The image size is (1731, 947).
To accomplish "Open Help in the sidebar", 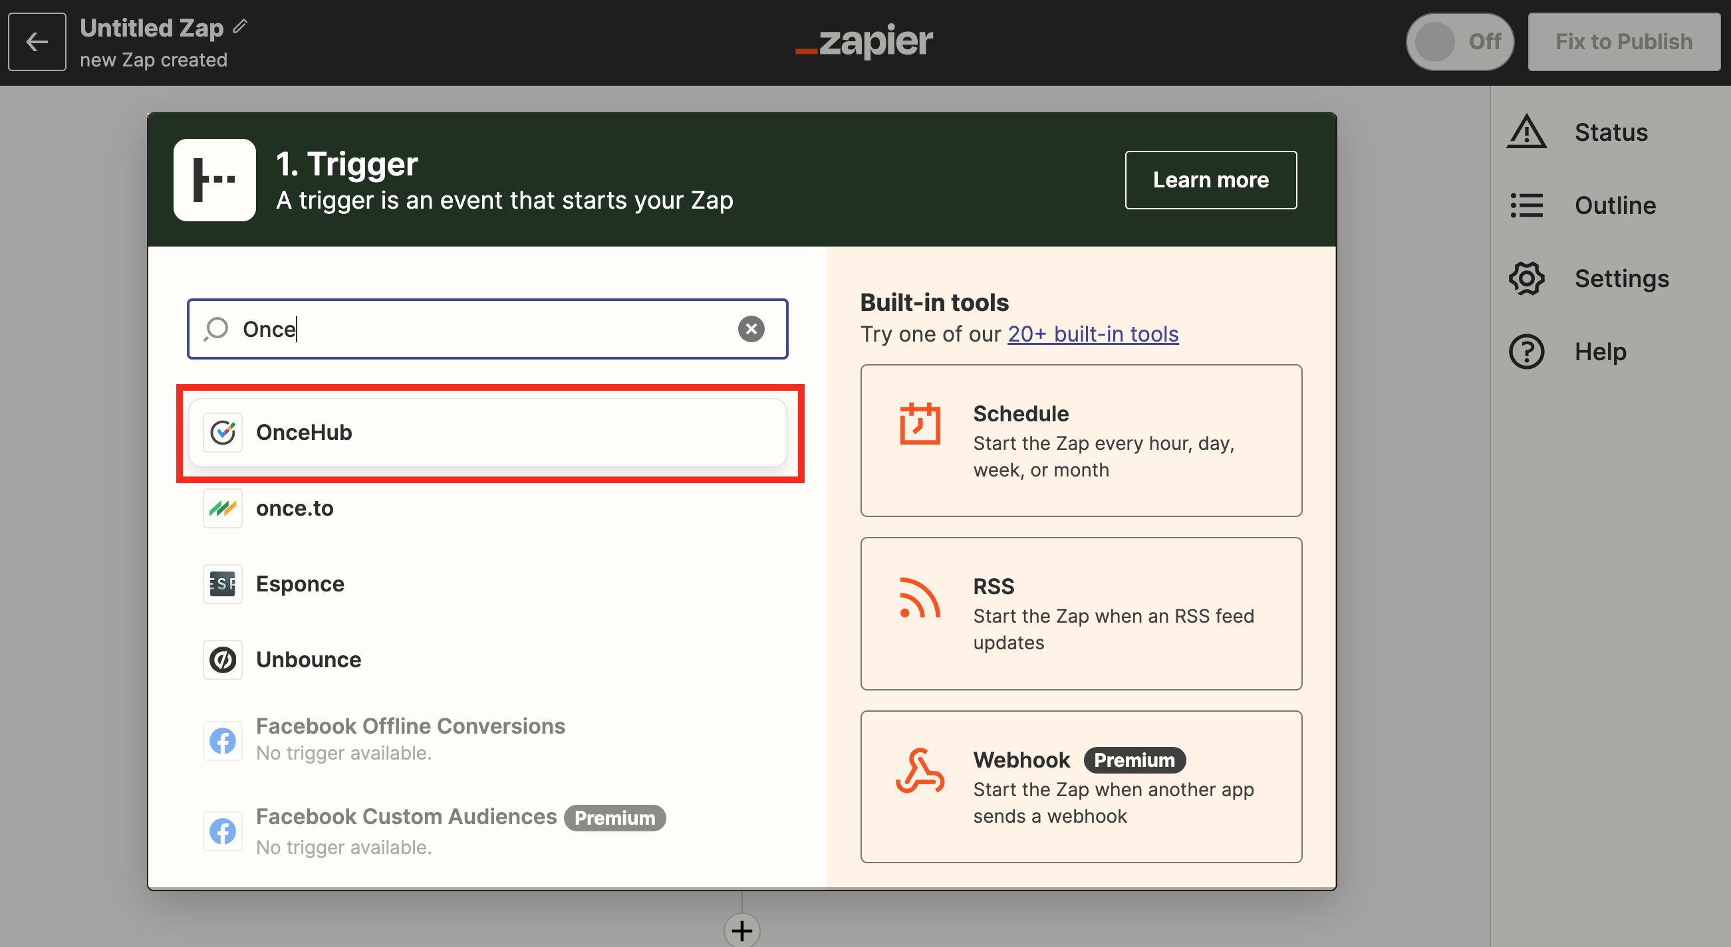I will (x=1610, y=352).
